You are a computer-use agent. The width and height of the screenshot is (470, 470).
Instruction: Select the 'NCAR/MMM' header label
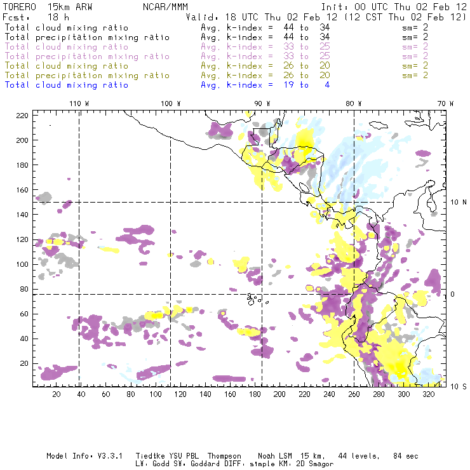[x=166, y=7]
